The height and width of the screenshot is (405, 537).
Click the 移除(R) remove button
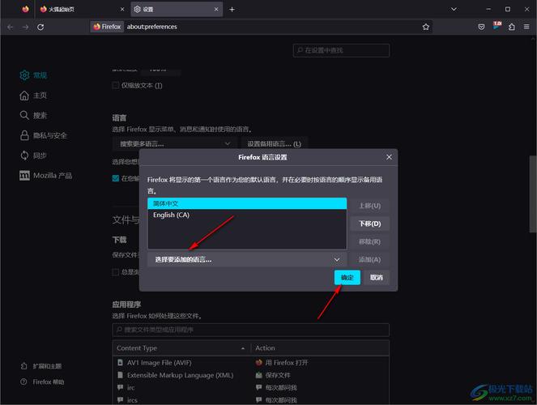pyautogui.click(x=369, y=241)
